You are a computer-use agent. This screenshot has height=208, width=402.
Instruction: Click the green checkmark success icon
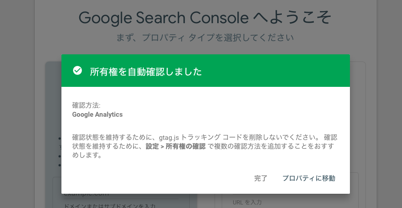[77, 71]
